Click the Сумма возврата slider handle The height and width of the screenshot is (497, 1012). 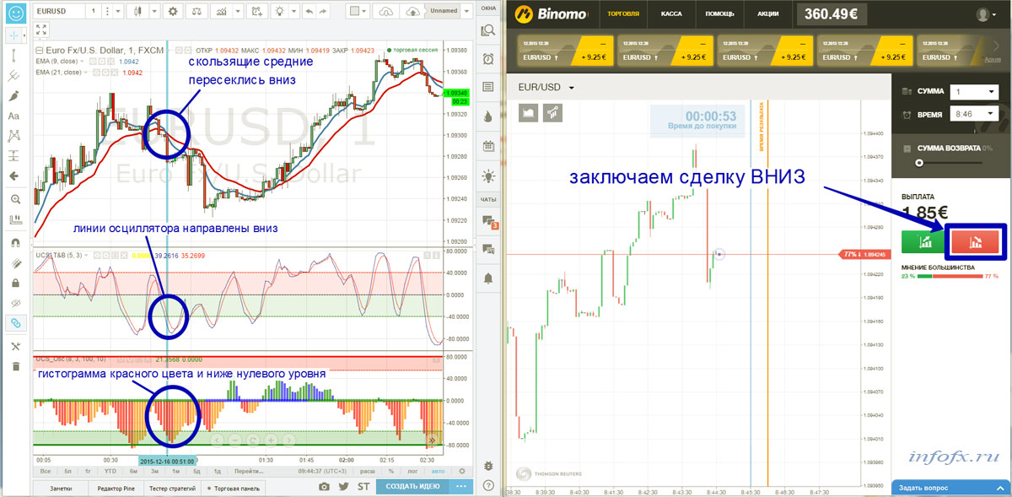point(918,163)
